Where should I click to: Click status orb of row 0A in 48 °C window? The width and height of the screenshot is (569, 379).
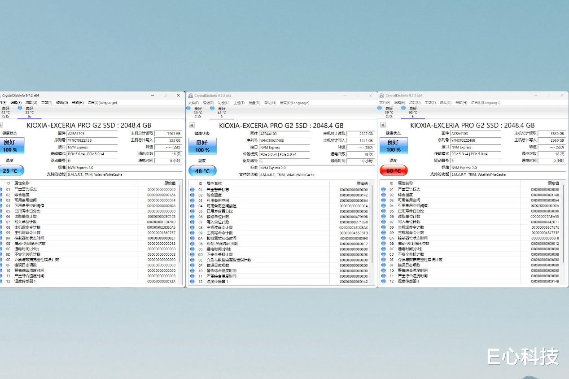(193, 238)
